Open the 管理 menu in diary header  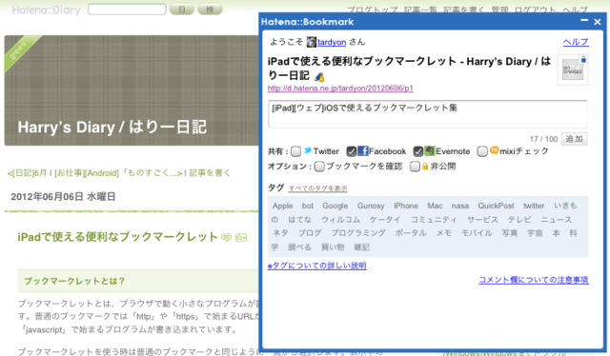[x=499, y=10]
